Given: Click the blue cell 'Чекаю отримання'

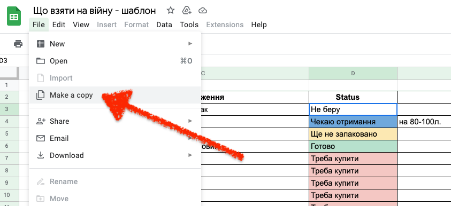Looking at the screenshot, I should click(x=353, y=122).
